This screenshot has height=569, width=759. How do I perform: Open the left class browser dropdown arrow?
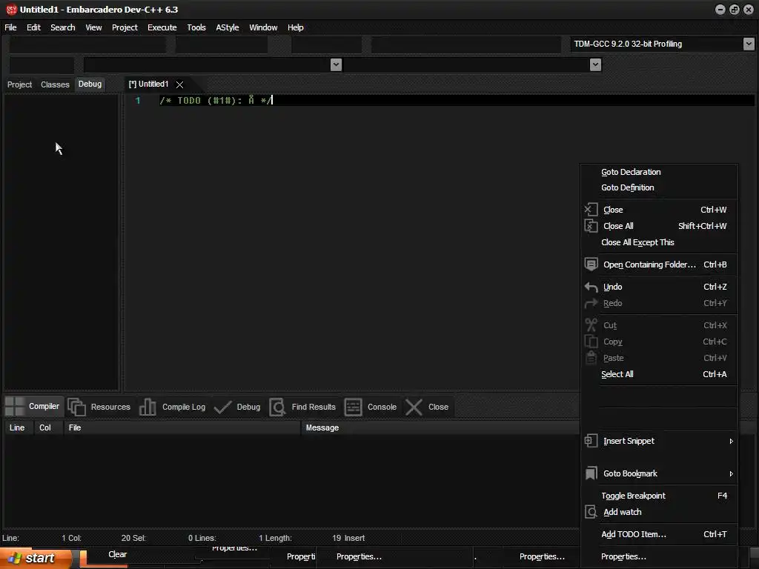tap(336, 65)
